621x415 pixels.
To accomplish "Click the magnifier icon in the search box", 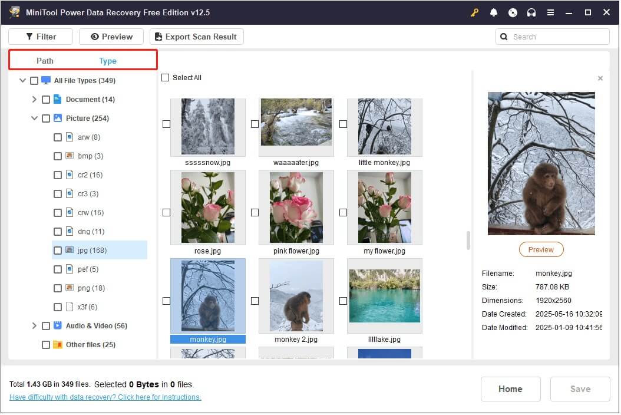I will click(504, 37).
